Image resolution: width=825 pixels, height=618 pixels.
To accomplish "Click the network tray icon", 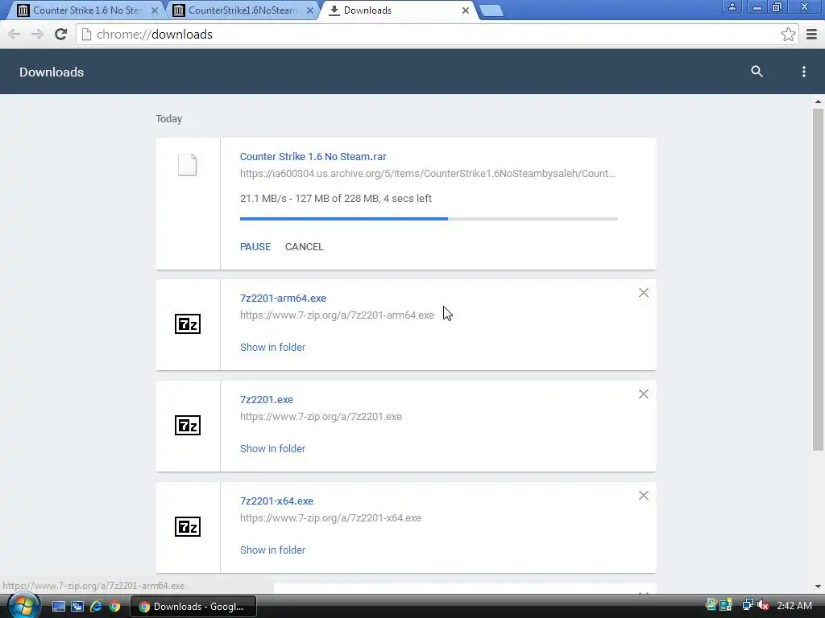I will (747, 605).
